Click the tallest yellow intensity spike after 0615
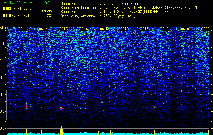Screen dimensions: 213x135 (110, 129)
